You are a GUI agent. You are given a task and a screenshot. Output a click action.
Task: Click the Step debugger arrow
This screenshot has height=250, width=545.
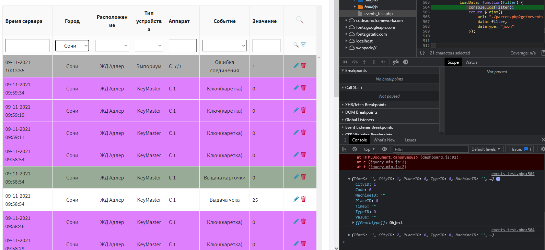click(383, 62)
